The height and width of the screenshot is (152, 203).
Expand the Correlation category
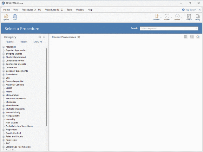3,68
